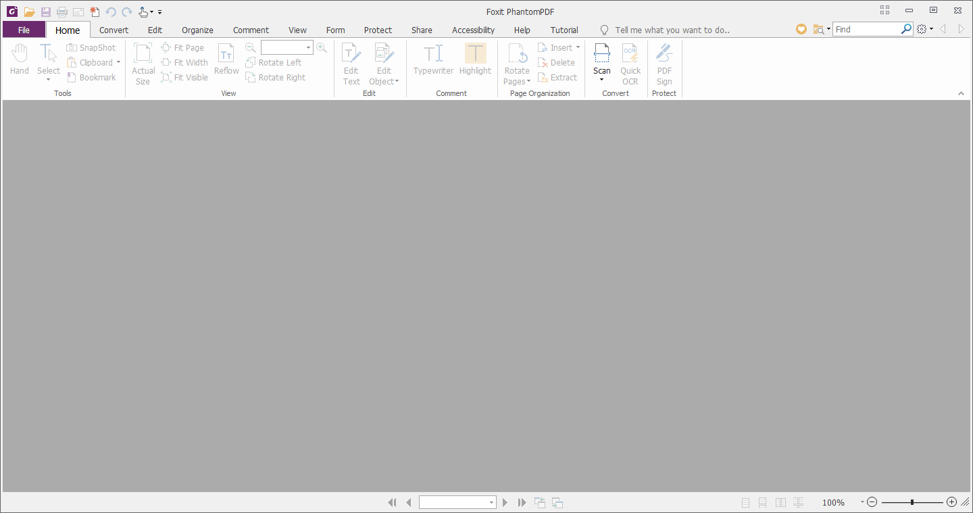Click Fit Page view option

[x=182, y=48]
